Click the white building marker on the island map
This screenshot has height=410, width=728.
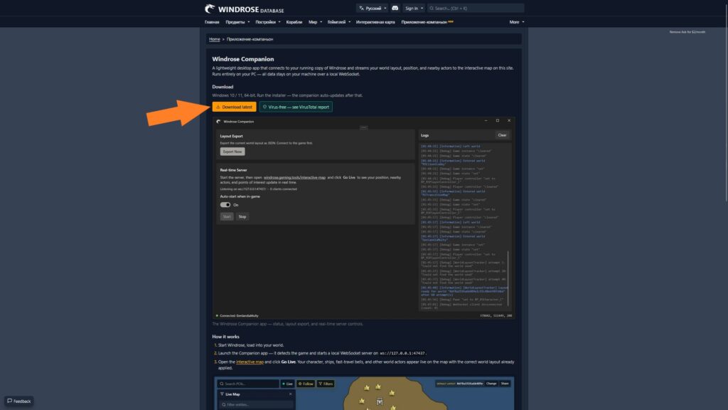380,401
